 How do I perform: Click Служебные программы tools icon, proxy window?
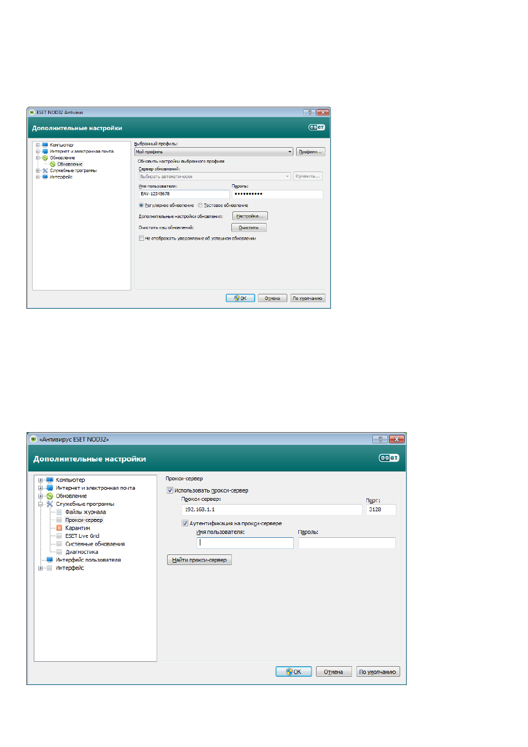(50, 504)
